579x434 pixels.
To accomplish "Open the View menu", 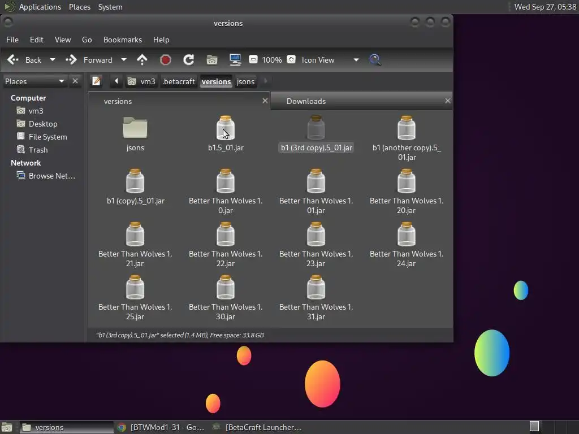I will pos(63,40).
